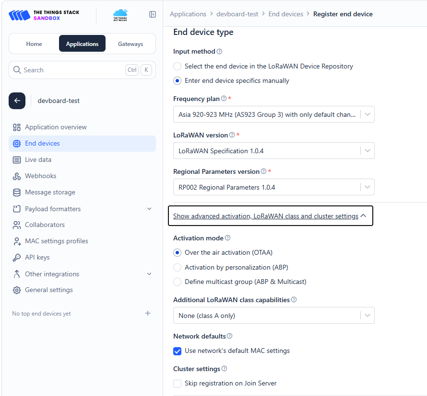Screen dimensions: 427x396
Task: Toggle Use network's default MAC settings
Action: point(178,351)
